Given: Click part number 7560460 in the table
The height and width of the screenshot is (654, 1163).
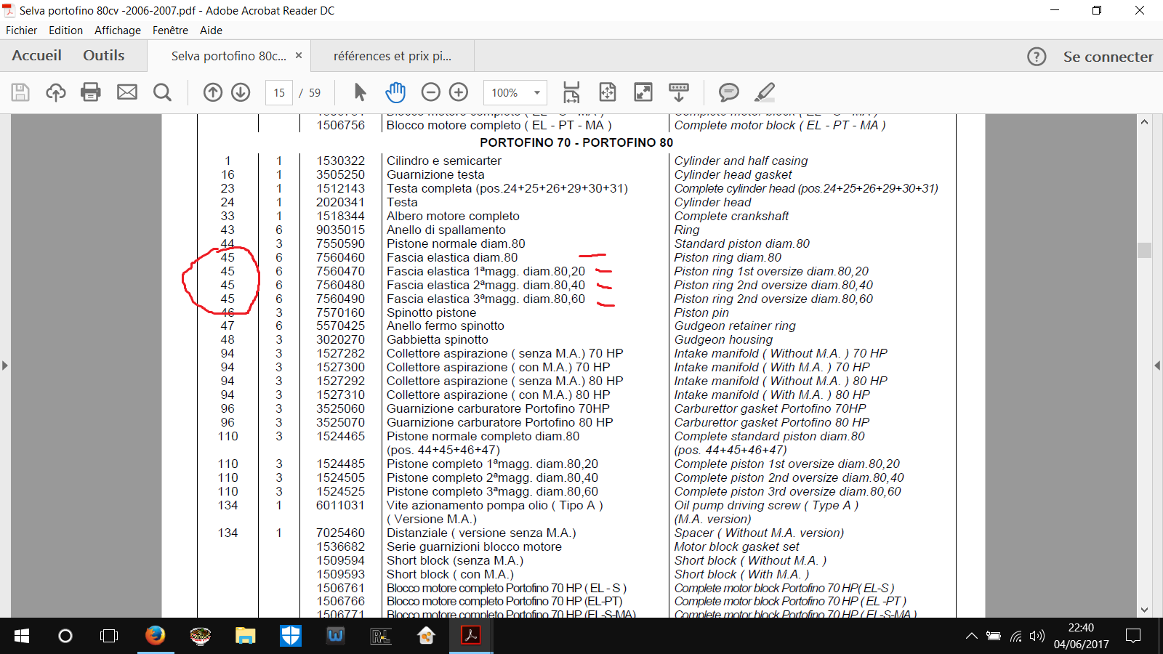Looking at the screenshot, I should 340,257.
